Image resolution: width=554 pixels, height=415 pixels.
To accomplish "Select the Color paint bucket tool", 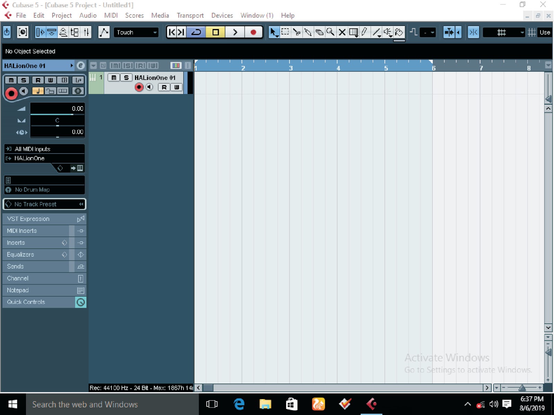I will click(399, 32).
